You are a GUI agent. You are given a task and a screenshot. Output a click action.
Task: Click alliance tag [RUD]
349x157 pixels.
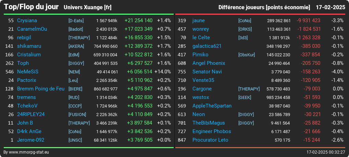[74, 97]
